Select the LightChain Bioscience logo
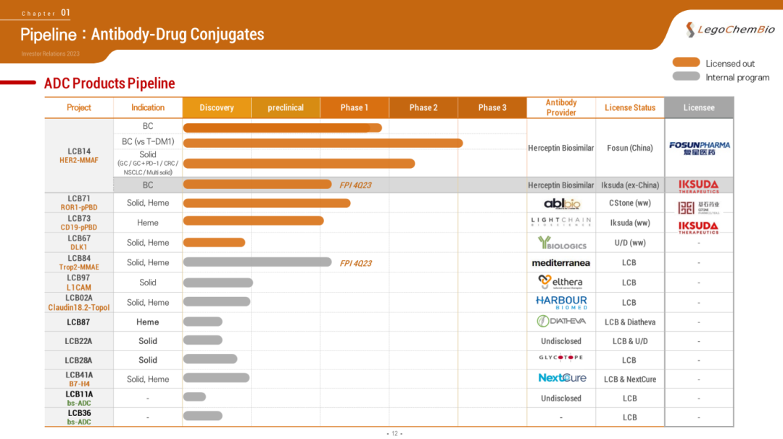The height and width of the screenshot is (439, 783). pos(561,222)
